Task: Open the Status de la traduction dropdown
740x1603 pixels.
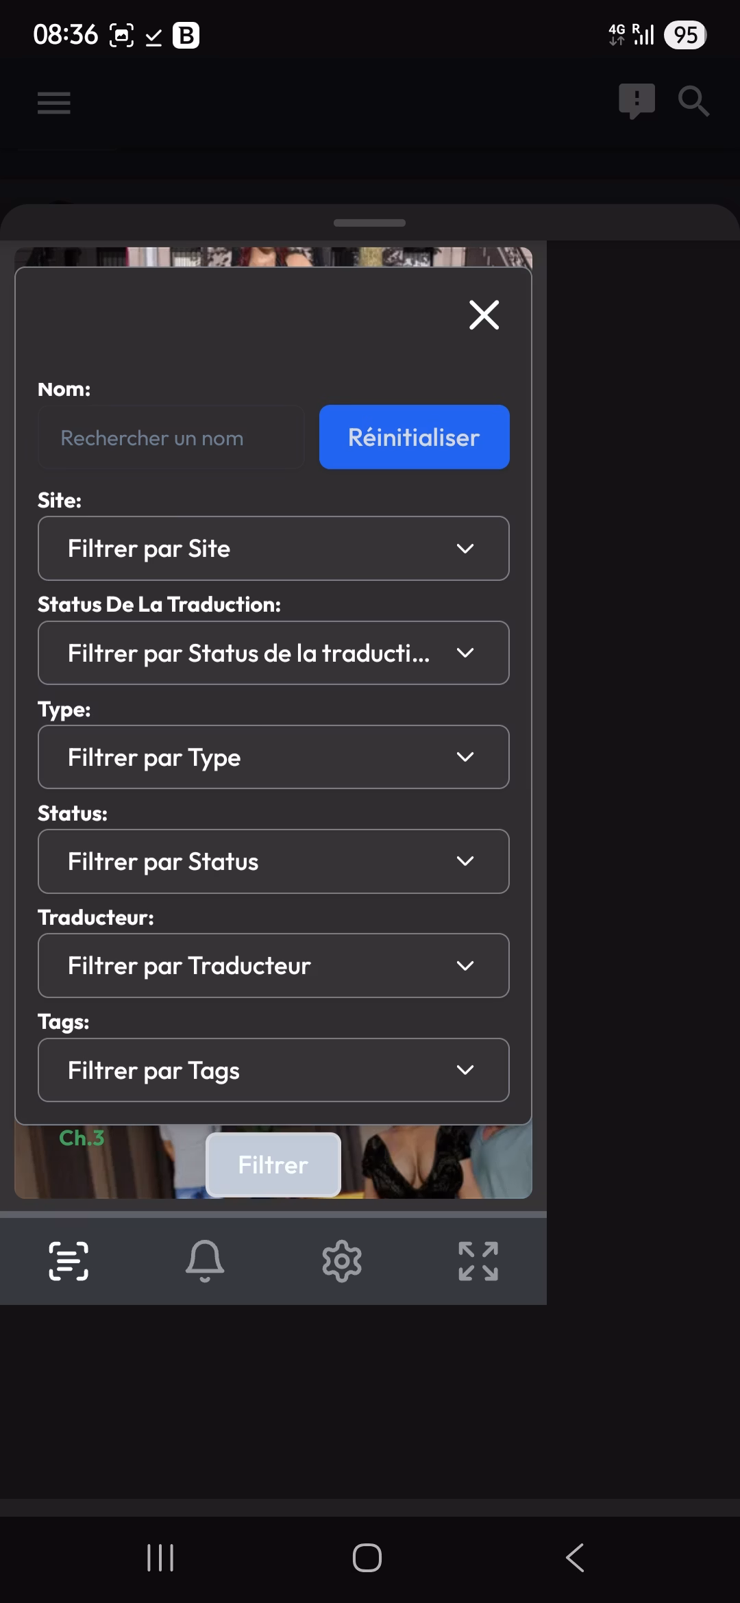Action: [273, 653]
